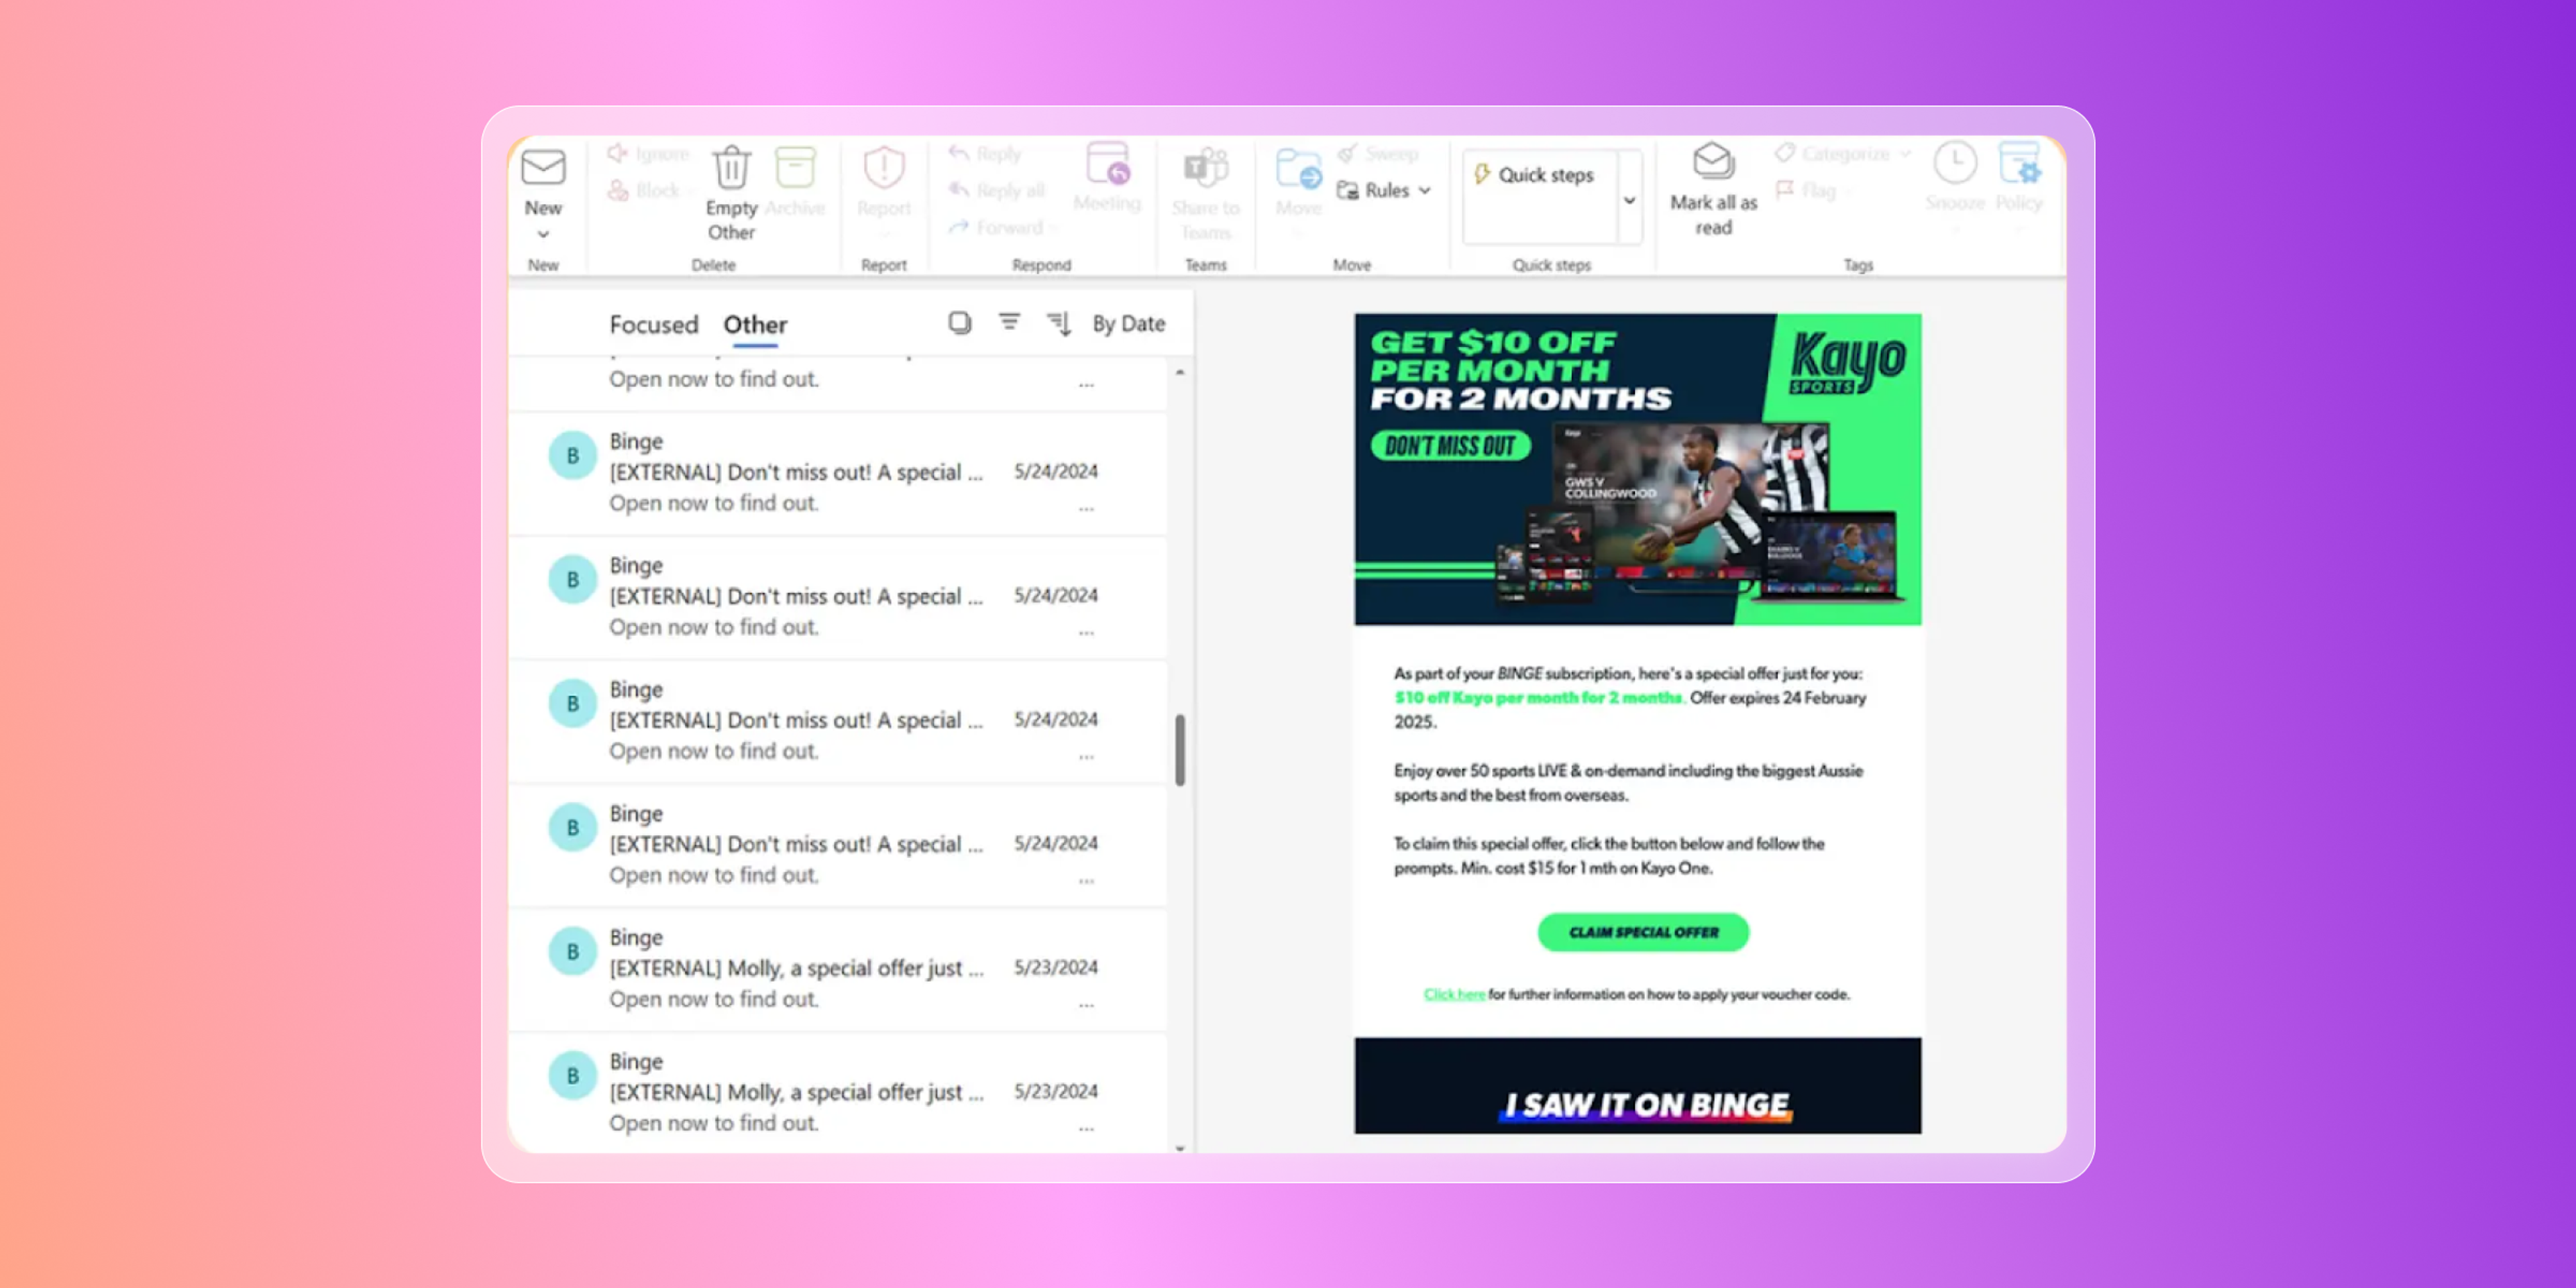Image resolution: width=2576 pixels, height=1288 pixels.
Task: Click the Share to Teams icon
Action: tap(1206, 167)
